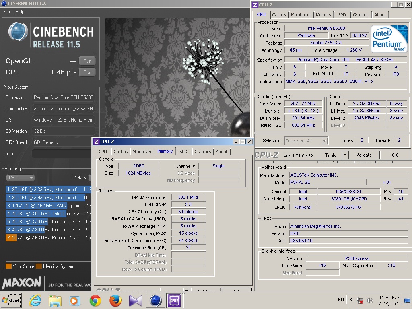This screenshot has width=412, height=309.
Task: Click the Details label in Cinebench ranking
Action: pyautogui.click(x=80, y=178)
